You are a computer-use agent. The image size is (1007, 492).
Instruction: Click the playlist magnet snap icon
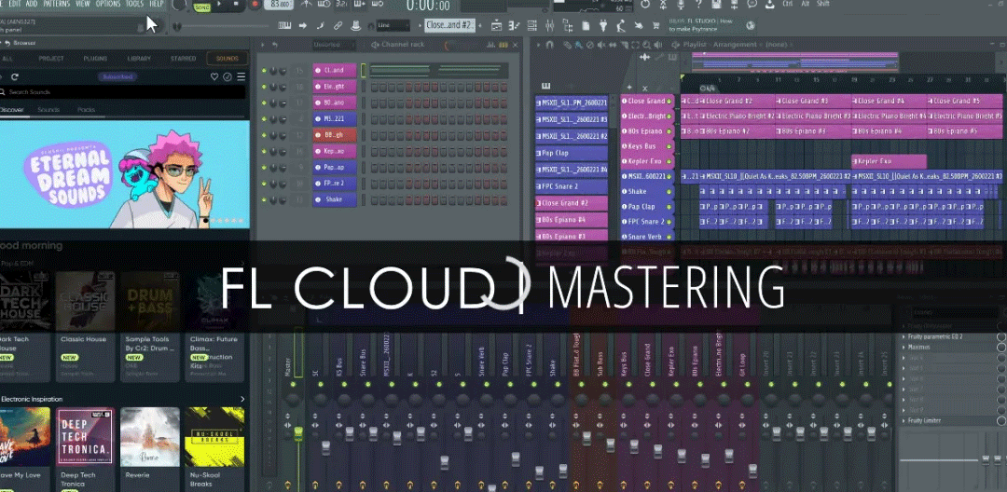tap(550, 45)
